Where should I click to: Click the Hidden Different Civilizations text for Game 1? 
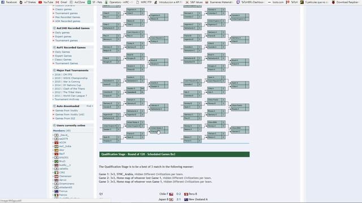tap(159, 174)
